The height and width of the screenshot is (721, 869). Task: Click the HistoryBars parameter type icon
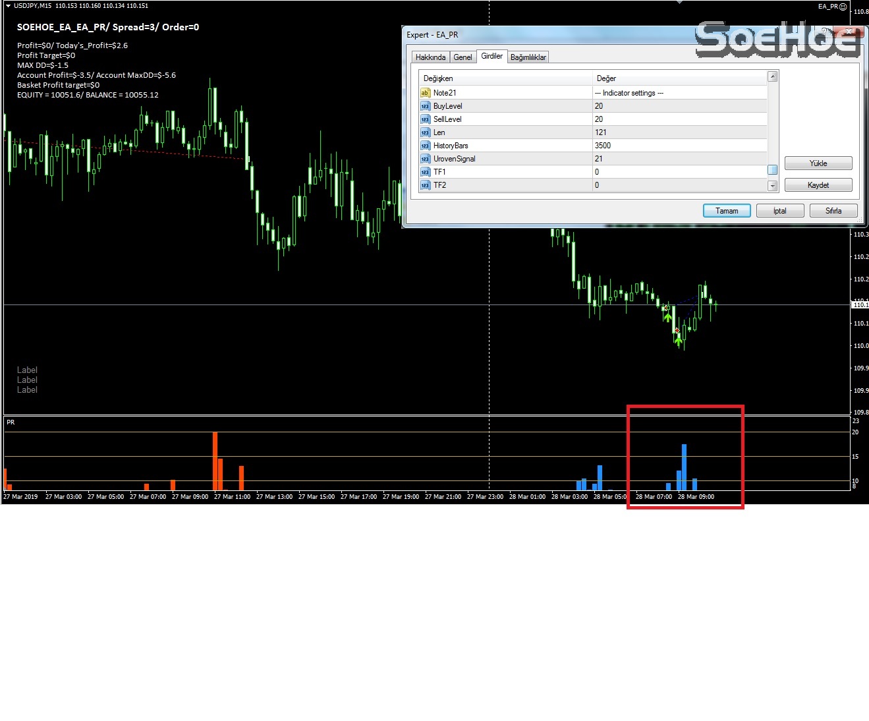[425, 146]
